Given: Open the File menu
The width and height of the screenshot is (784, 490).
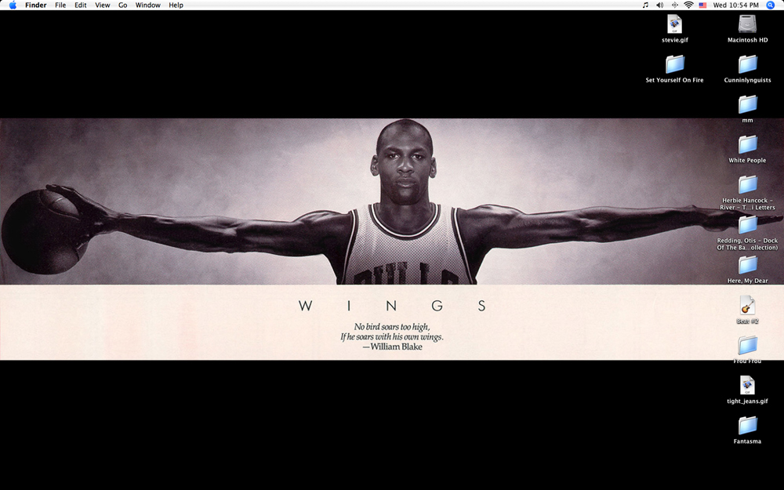Looking at the screenshot, I should pos(60,5).
